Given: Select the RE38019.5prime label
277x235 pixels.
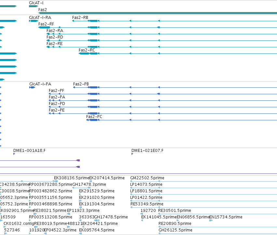Looking at the screenshot, I should [x=51, y=224].
